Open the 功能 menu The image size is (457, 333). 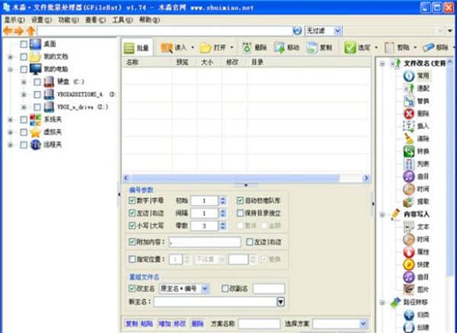[67, 20]
